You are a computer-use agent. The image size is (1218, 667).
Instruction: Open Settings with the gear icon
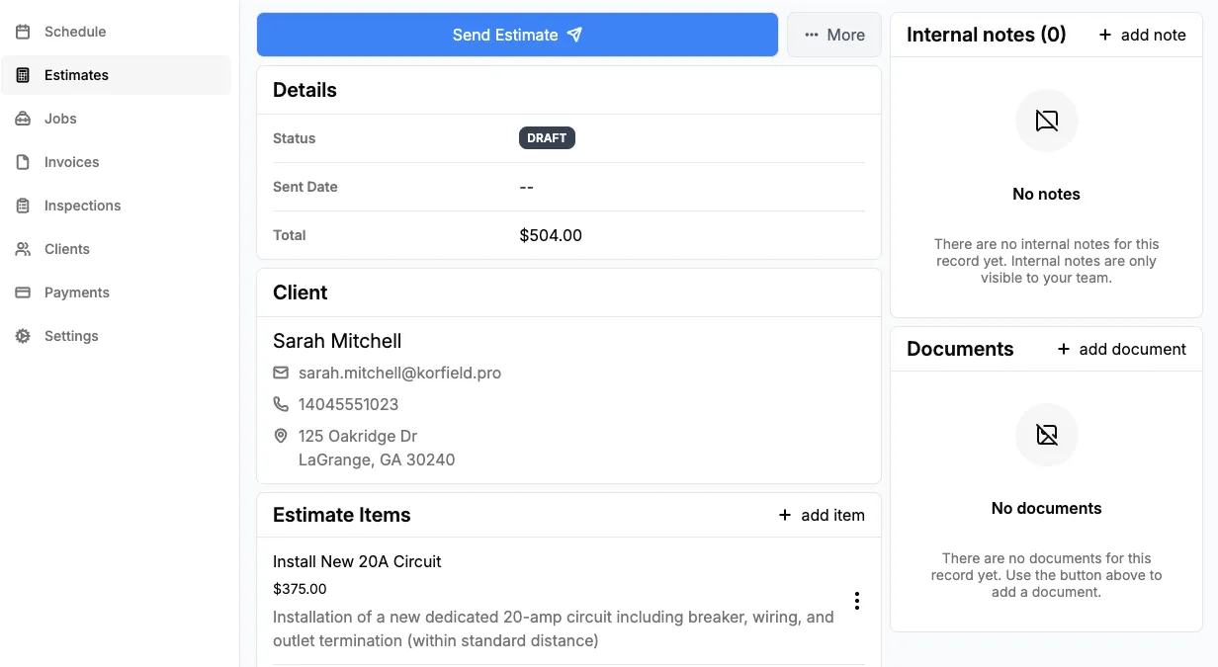pos(22,336)
